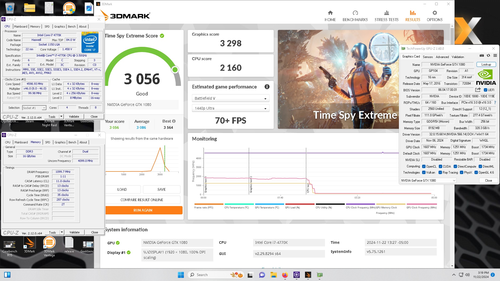
Task: Open the Battlefield V game dropdown
Action: (230, 98)
